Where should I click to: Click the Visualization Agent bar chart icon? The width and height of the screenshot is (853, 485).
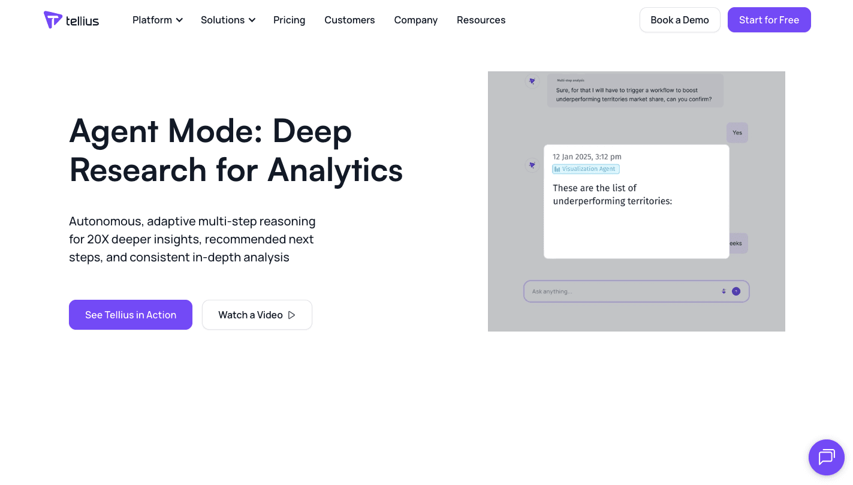pos(557,169)
